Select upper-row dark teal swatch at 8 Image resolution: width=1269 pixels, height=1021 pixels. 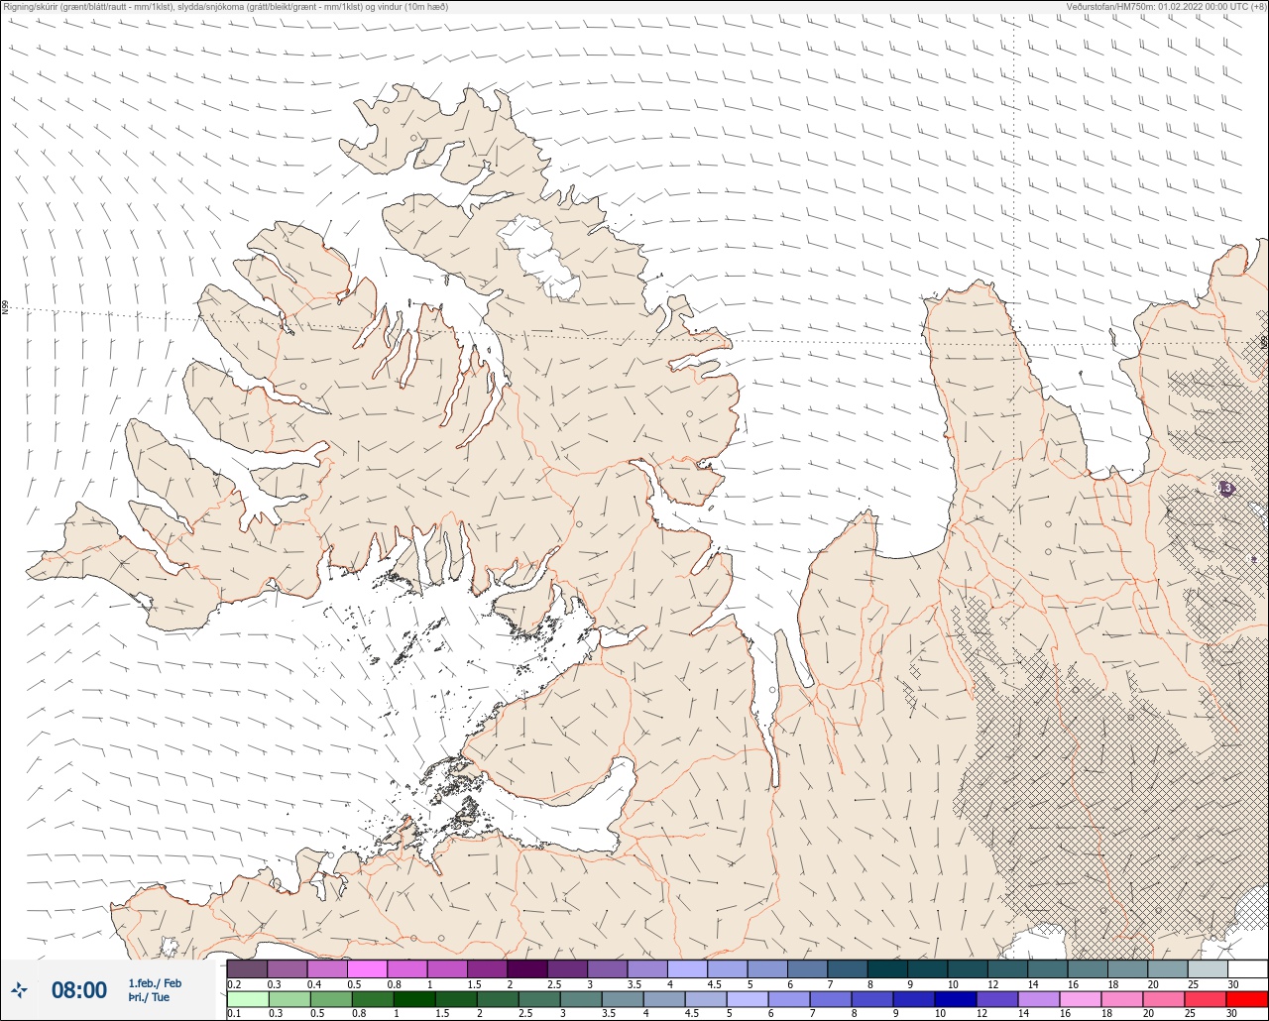tap(887, 968)
